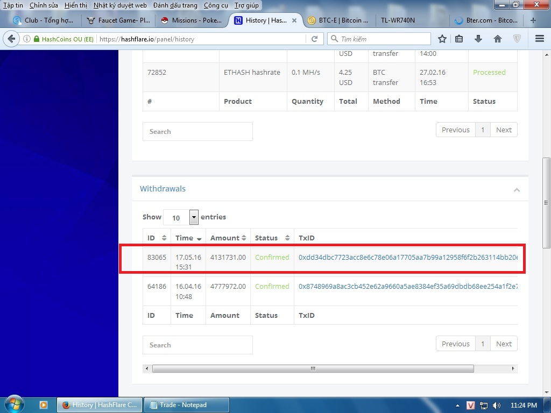The image size is (551, 413).
Task: Bookmark this page with the star icon
Action: pyautogui.click(x=442, y=39)
